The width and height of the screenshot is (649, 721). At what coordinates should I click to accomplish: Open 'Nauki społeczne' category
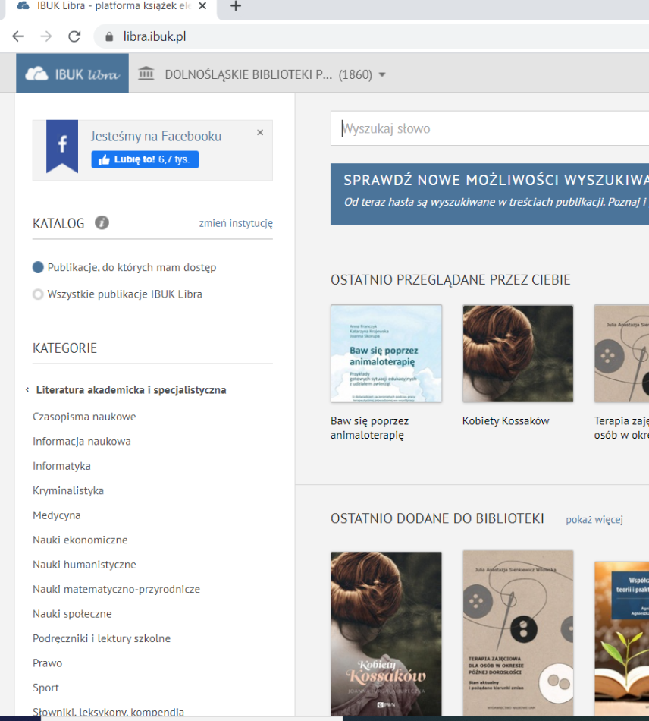pos(72,614)
